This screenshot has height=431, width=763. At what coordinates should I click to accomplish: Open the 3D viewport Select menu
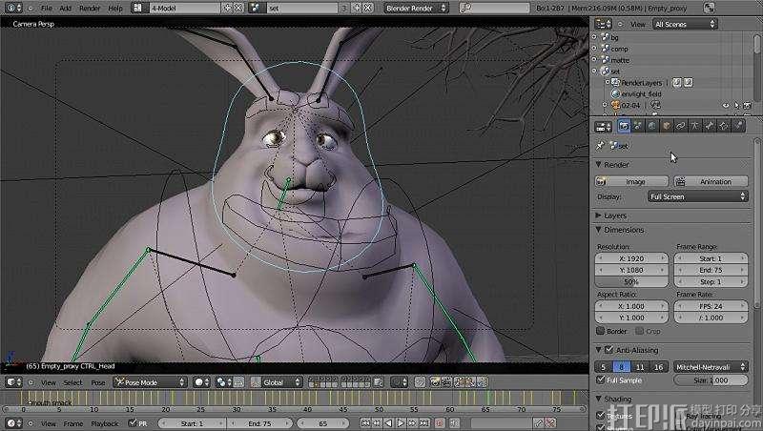pyautogui.click(x=72, y=382)
